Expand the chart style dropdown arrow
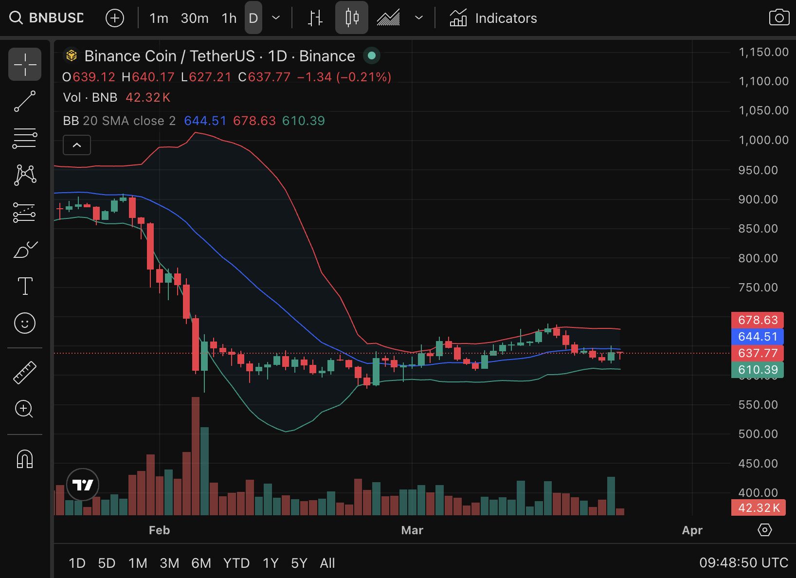The image size is (796, 578). pos(418,18)
